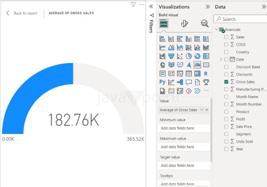
Task: Select the Clustered bar chart visual
Action: (180, 39)
